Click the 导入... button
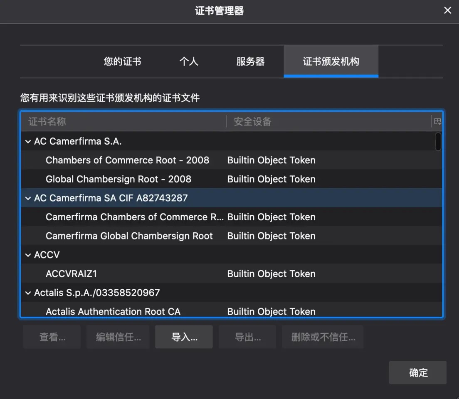This screenshot has height=399, width=459. pos(184,337)
